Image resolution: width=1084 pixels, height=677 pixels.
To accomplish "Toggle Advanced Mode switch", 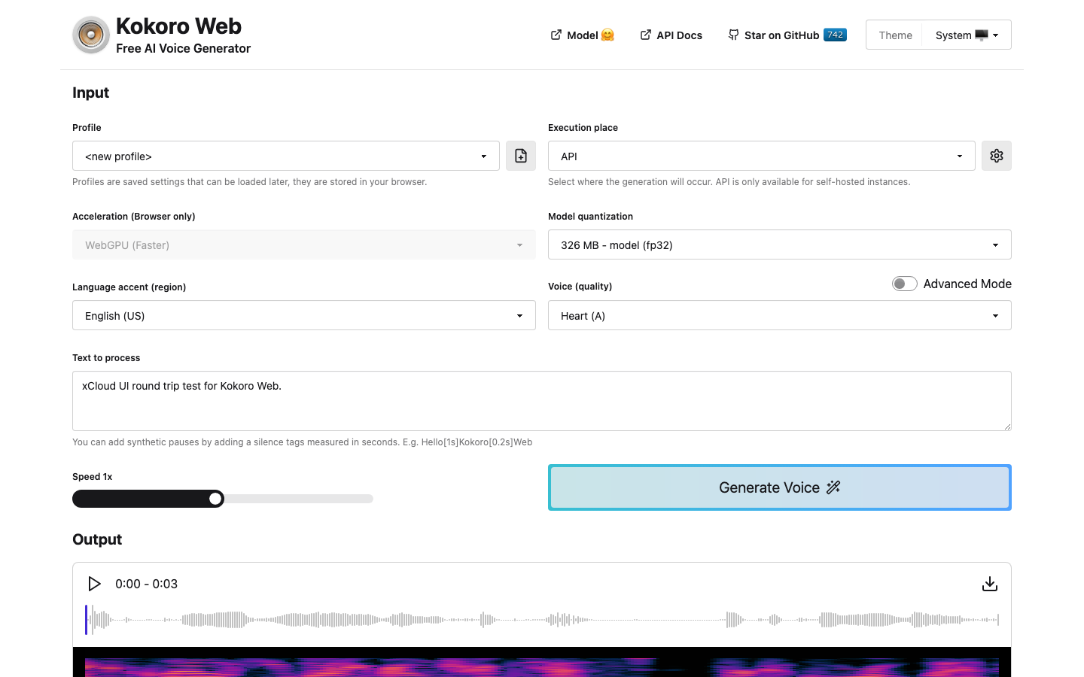I will pyautogui.click(x=904, y=284).
